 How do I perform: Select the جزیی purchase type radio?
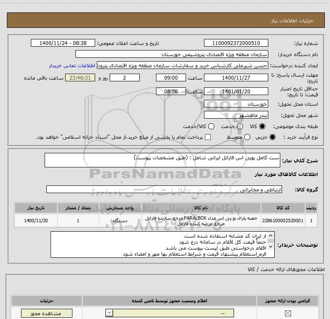coord(272,137)
